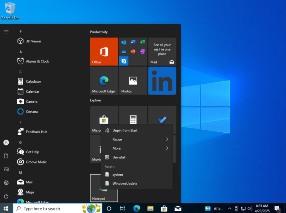
Task: Click the Productivity group title
Action: coord(99,32)
